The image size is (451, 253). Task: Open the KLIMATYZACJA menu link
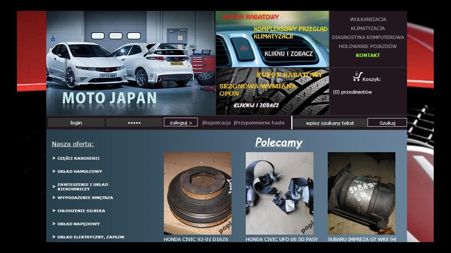click(368, 28)
